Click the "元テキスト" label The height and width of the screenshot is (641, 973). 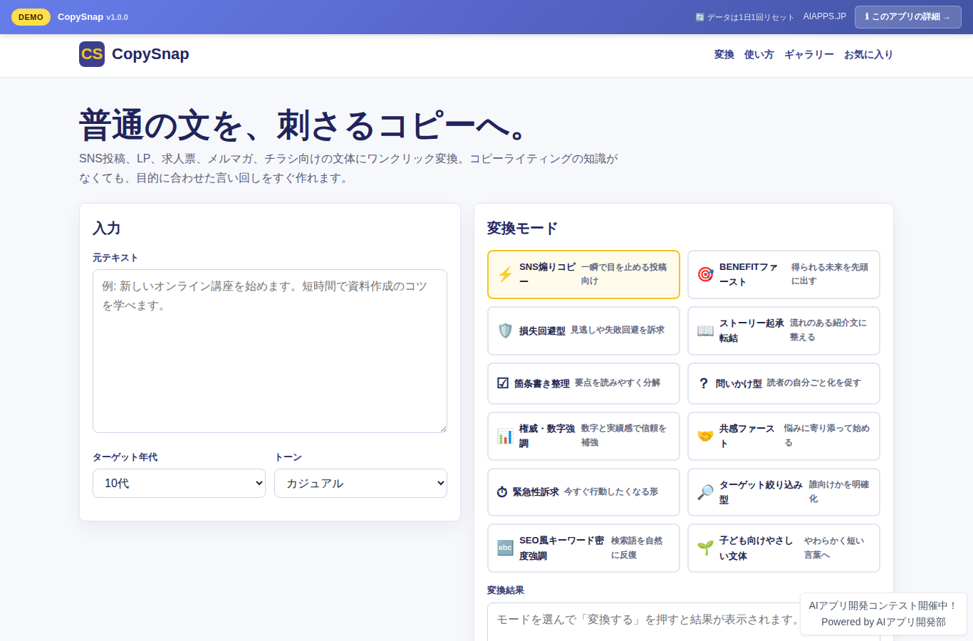click(115, 258)
